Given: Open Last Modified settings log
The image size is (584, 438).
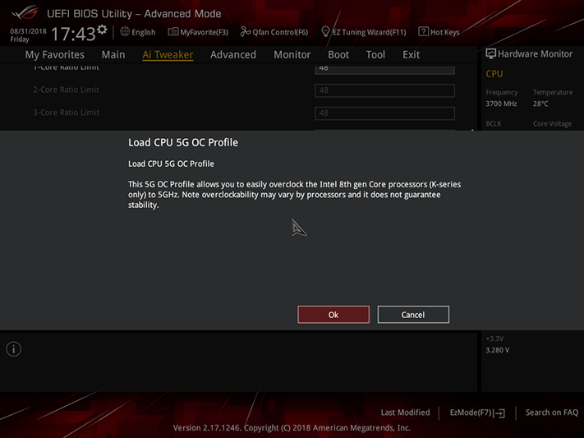Looking at the screenshot, I should (405, 413).
